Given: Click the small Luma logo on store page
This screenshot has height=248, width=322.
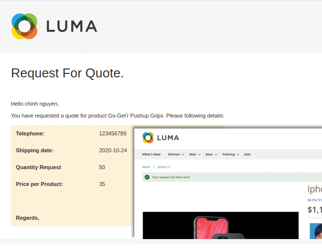Looking at the screenshot, I should [x=161, y=137].
